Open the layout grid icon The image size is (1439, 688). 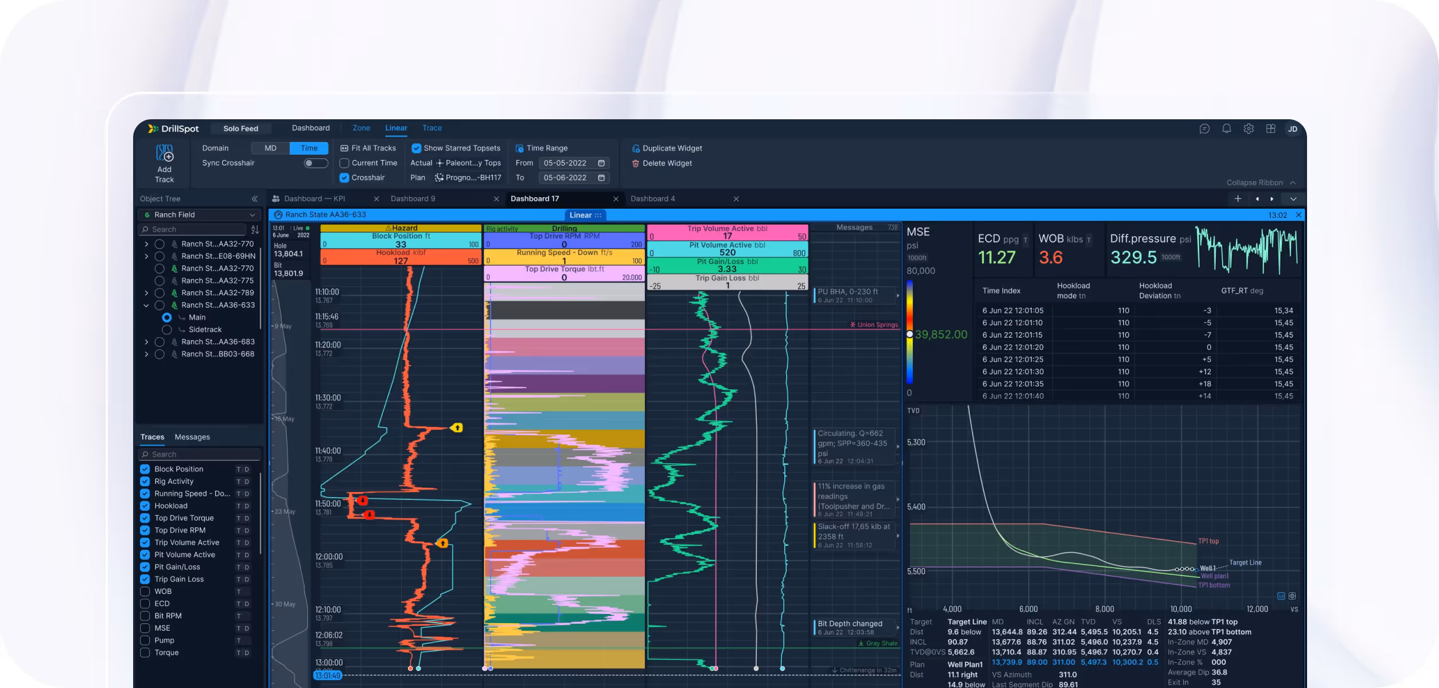click(1271, 129)
